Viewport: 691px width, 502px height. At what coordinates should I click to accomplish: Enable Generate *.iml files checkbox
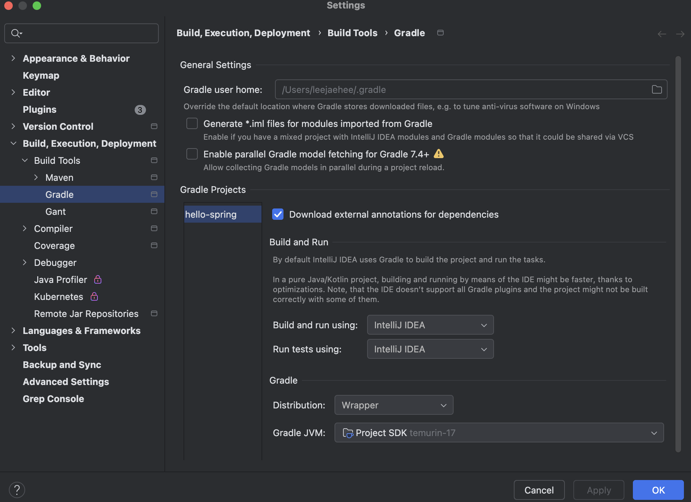tap(192, 123)
